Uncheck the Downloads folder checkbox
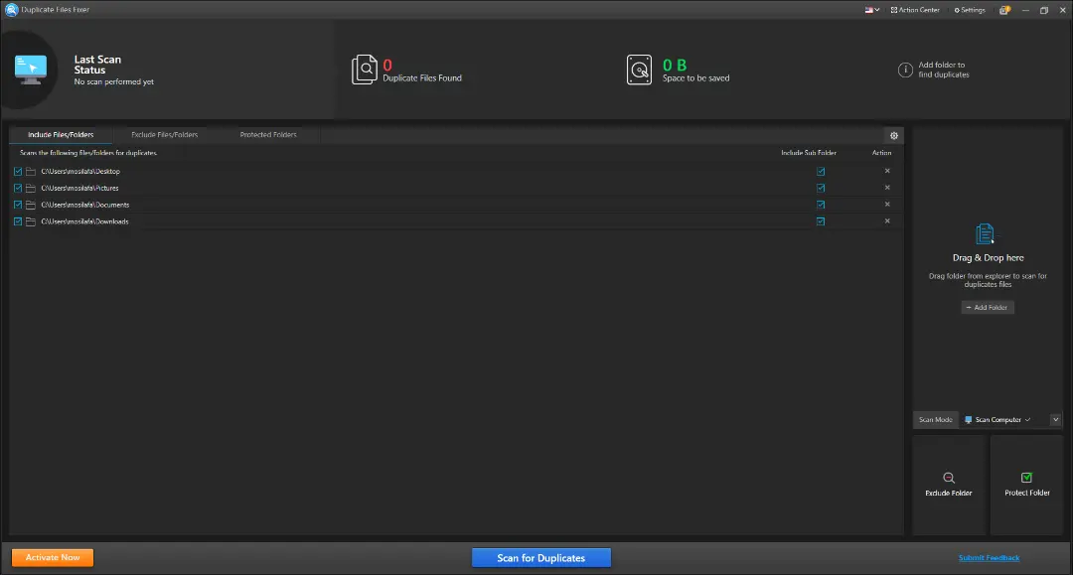Viewport: 1073px width, 575px height. 18,221
